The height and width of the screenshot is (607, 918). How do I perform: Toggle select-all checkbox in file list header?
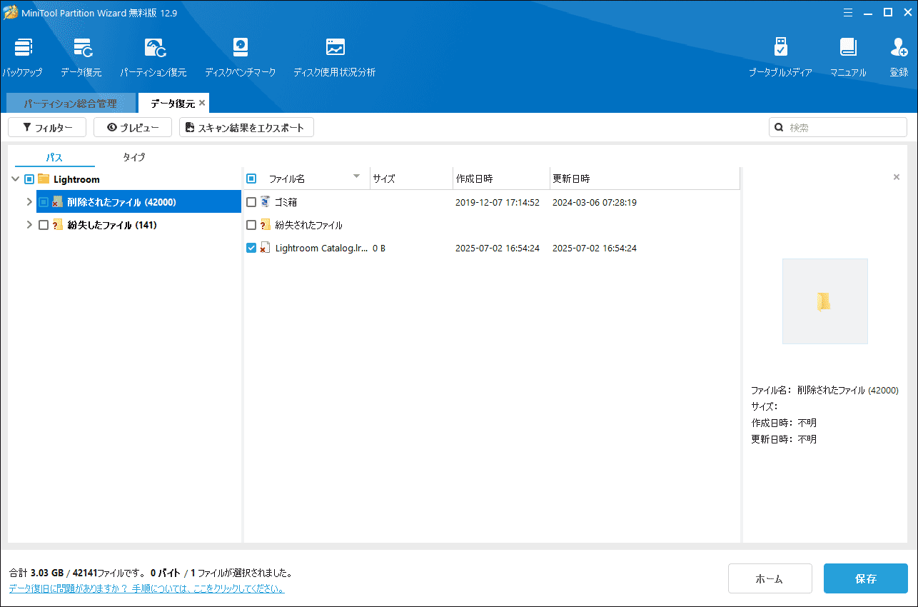(x=251, y=179)
